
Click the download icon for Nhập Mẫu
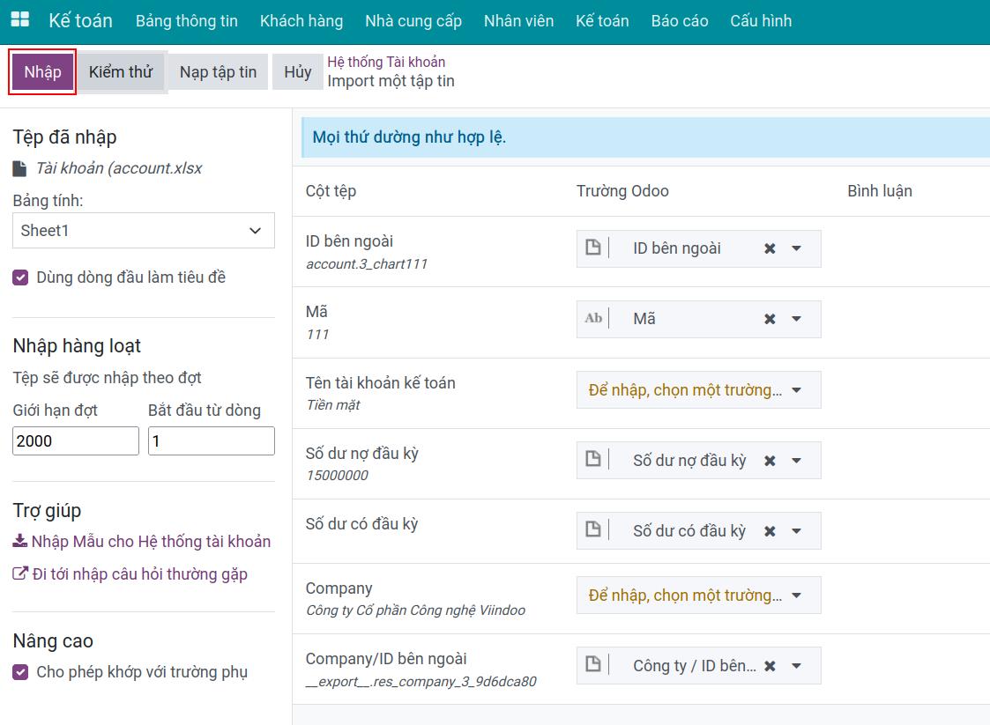pos(19,541)
